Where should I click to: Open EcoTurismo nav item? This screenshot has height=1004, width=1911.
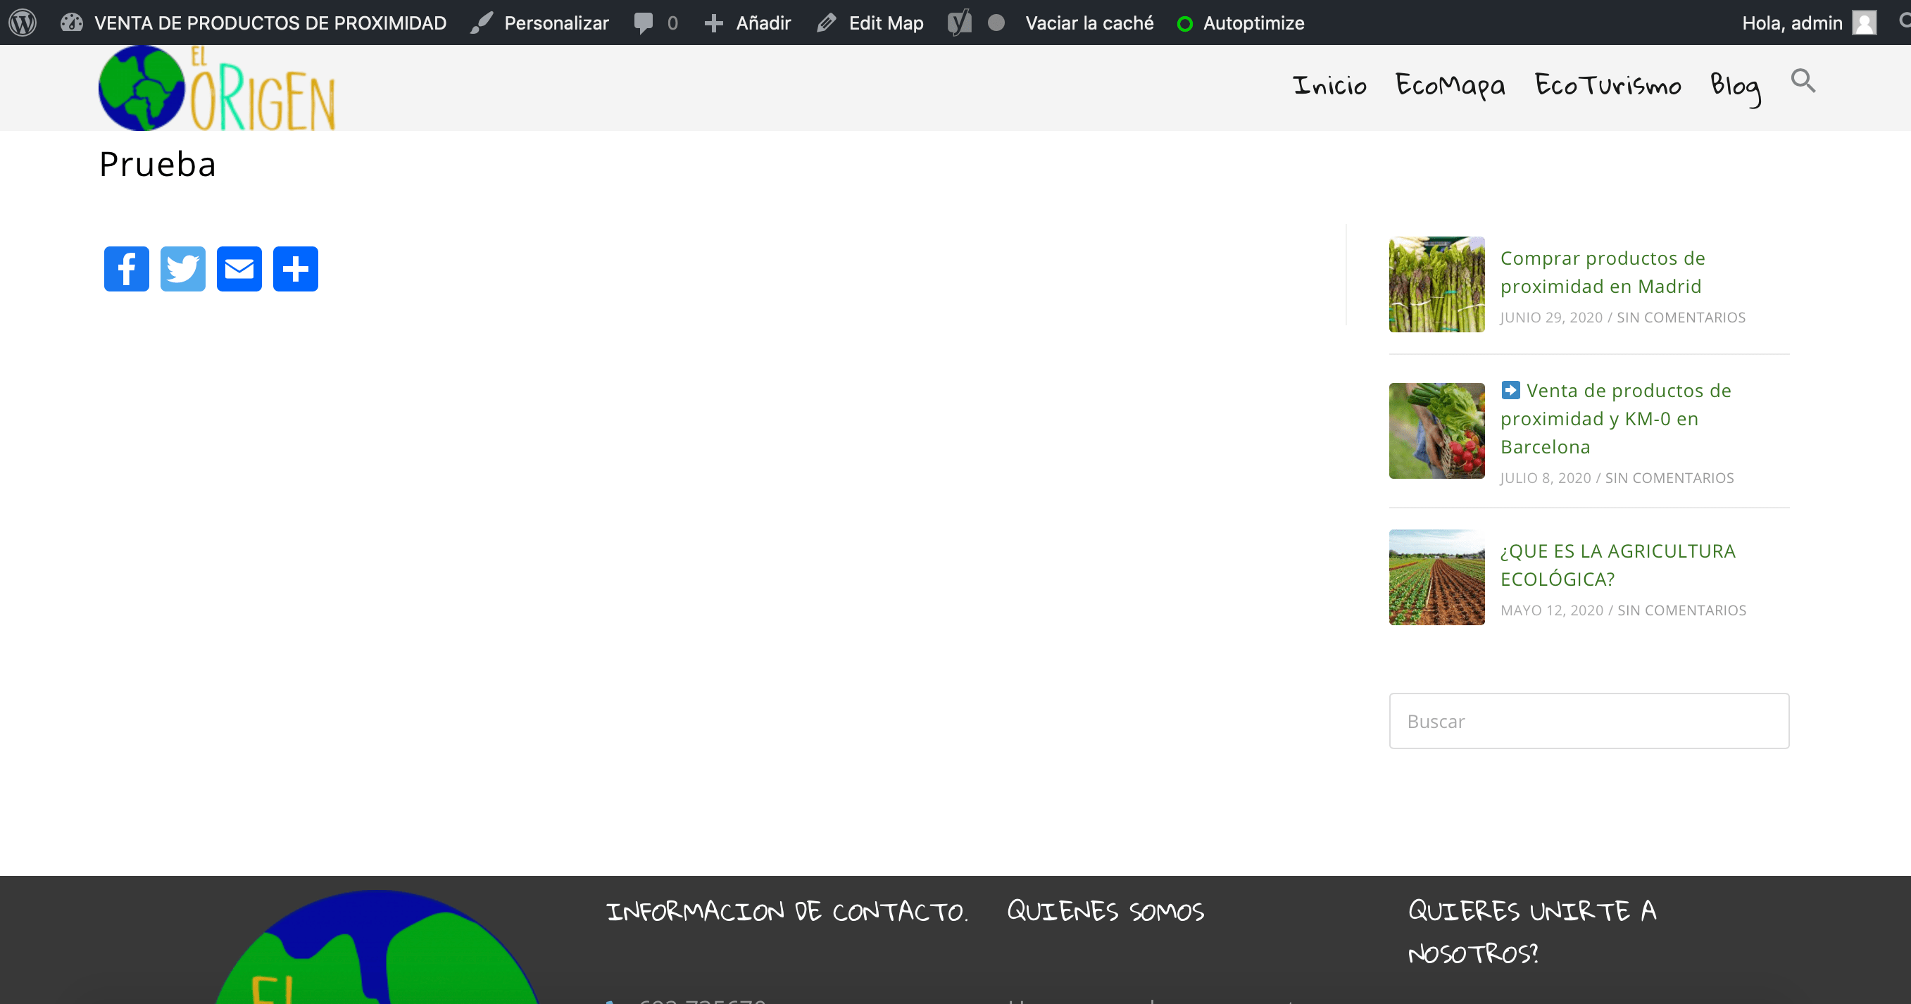(1608, 85)
